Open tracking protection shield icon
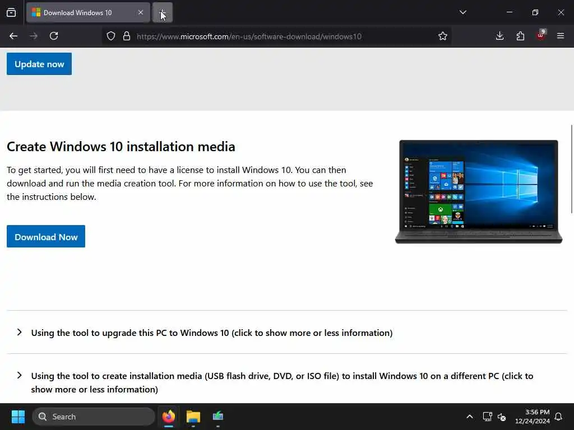574x430 pixels. point(111,36)
